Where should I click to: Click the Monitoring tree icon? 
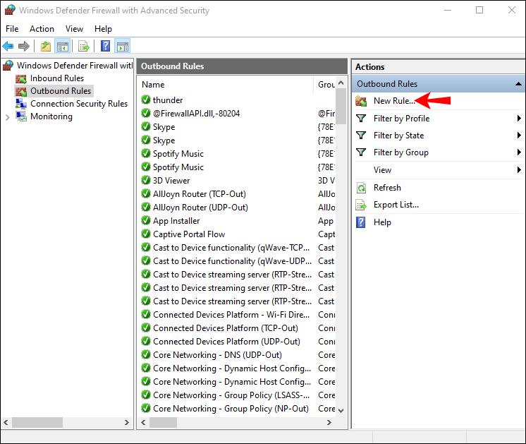(x=21, y=116)
